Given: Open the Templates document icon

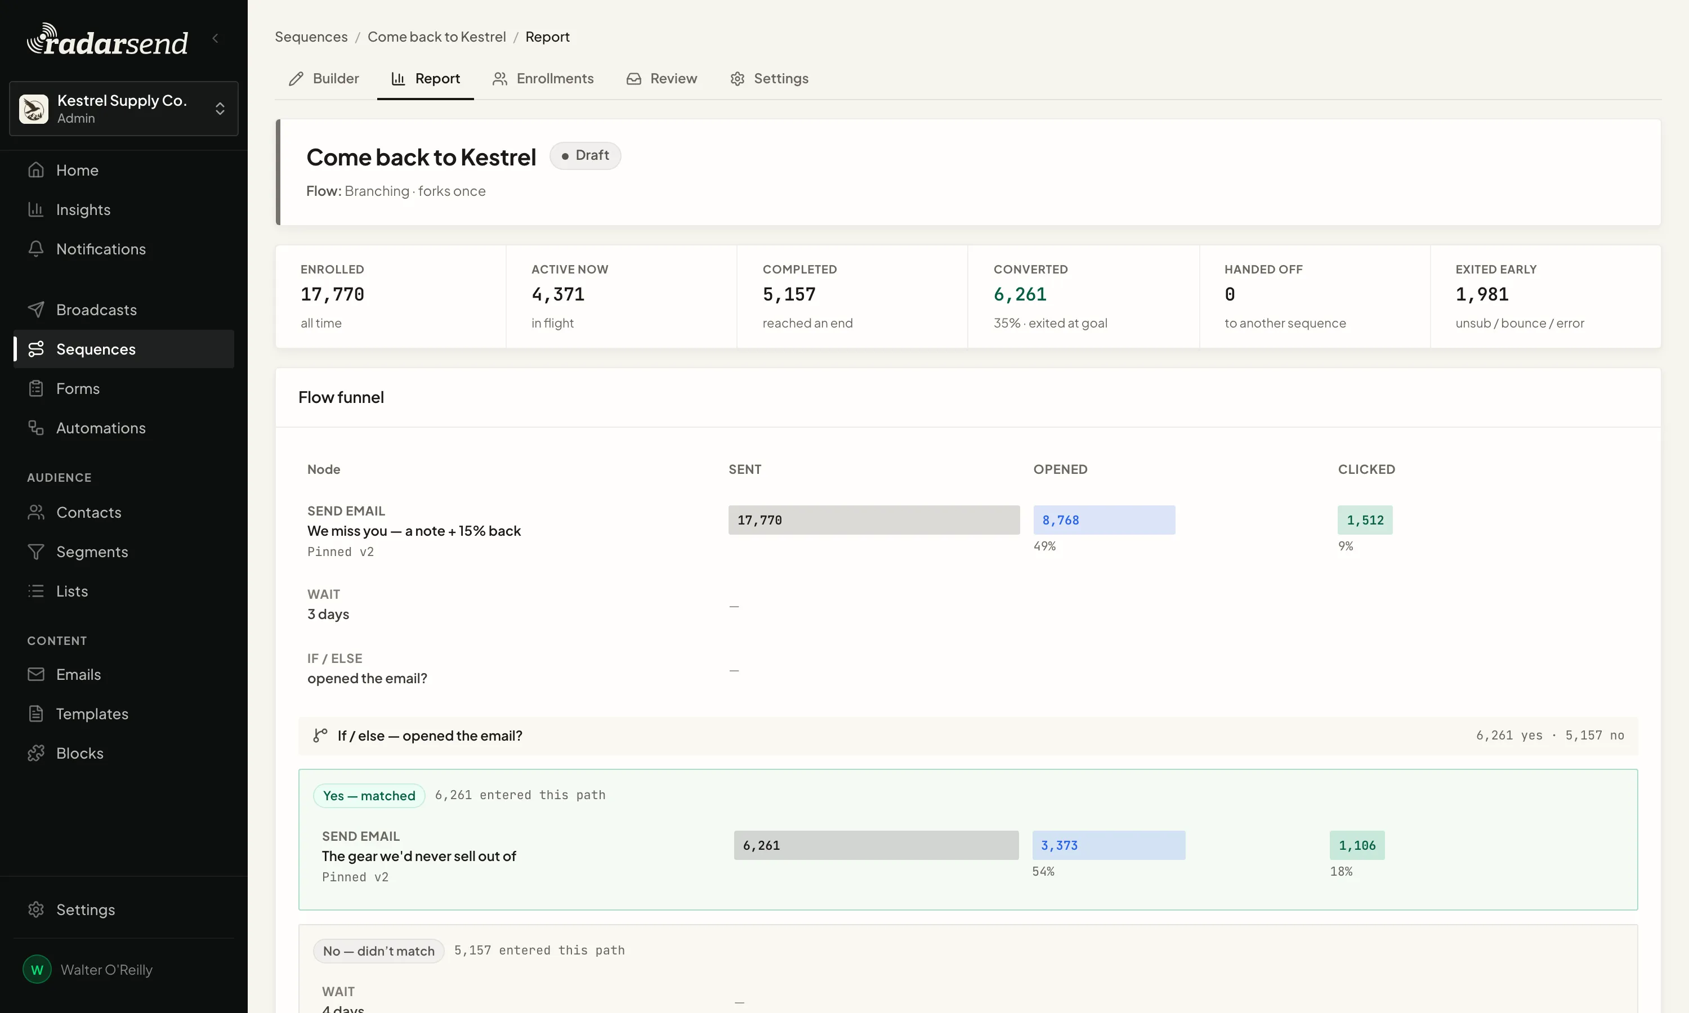Looking at the screenshot, I should (36, 714).
